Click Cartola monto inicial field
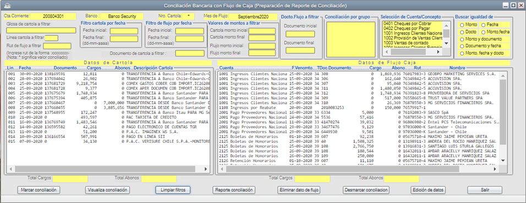The image size is (526, 203). click(262, 31)
